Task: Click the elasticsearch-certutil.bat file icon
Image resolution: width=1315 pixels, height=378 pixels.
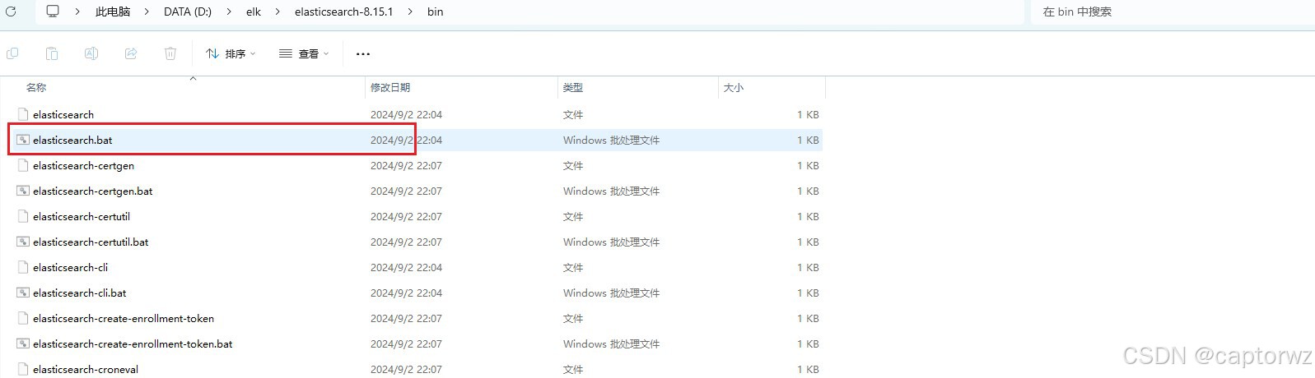Action: tap(23, 242)
